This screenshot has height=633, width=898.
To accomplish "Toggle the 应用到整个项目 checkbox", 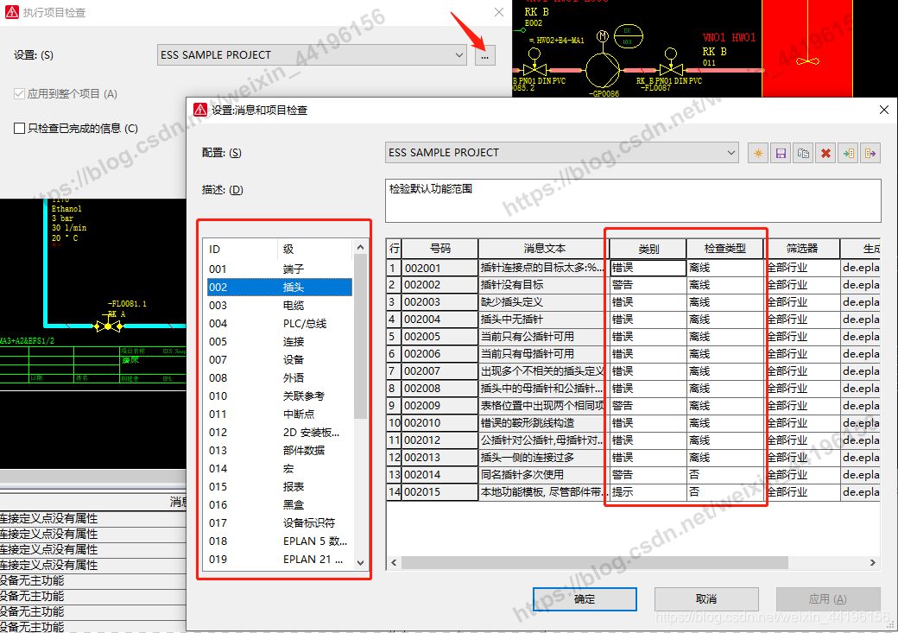I will click(20, 94).
